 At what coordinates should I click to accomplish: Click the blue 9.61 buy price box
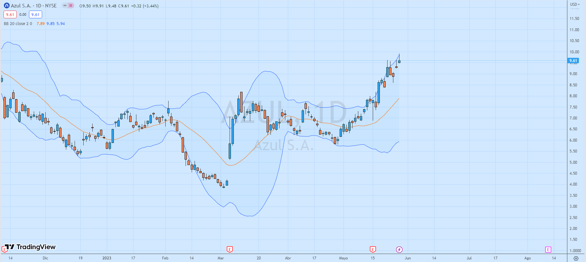click(35, 14)
